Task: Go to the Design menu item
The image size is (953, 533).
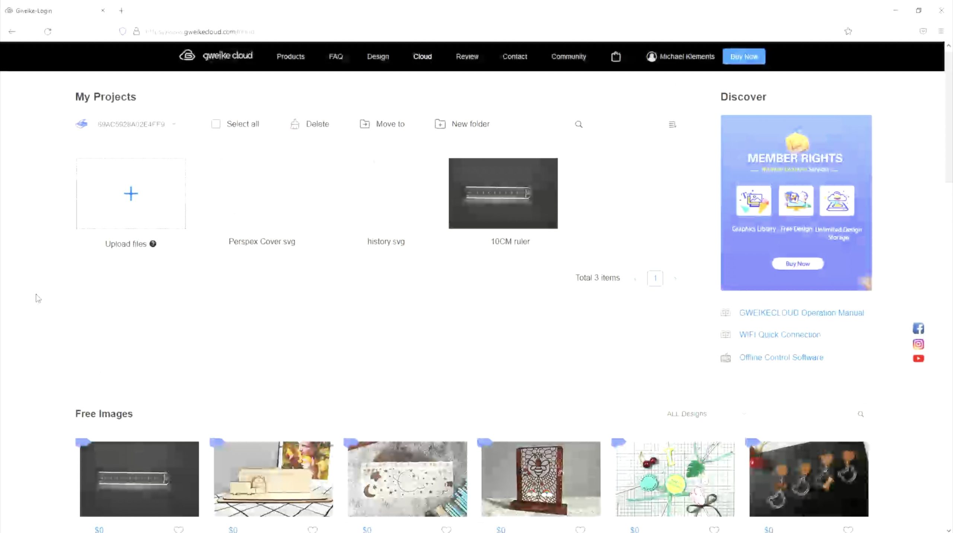Action: (378, 56)
